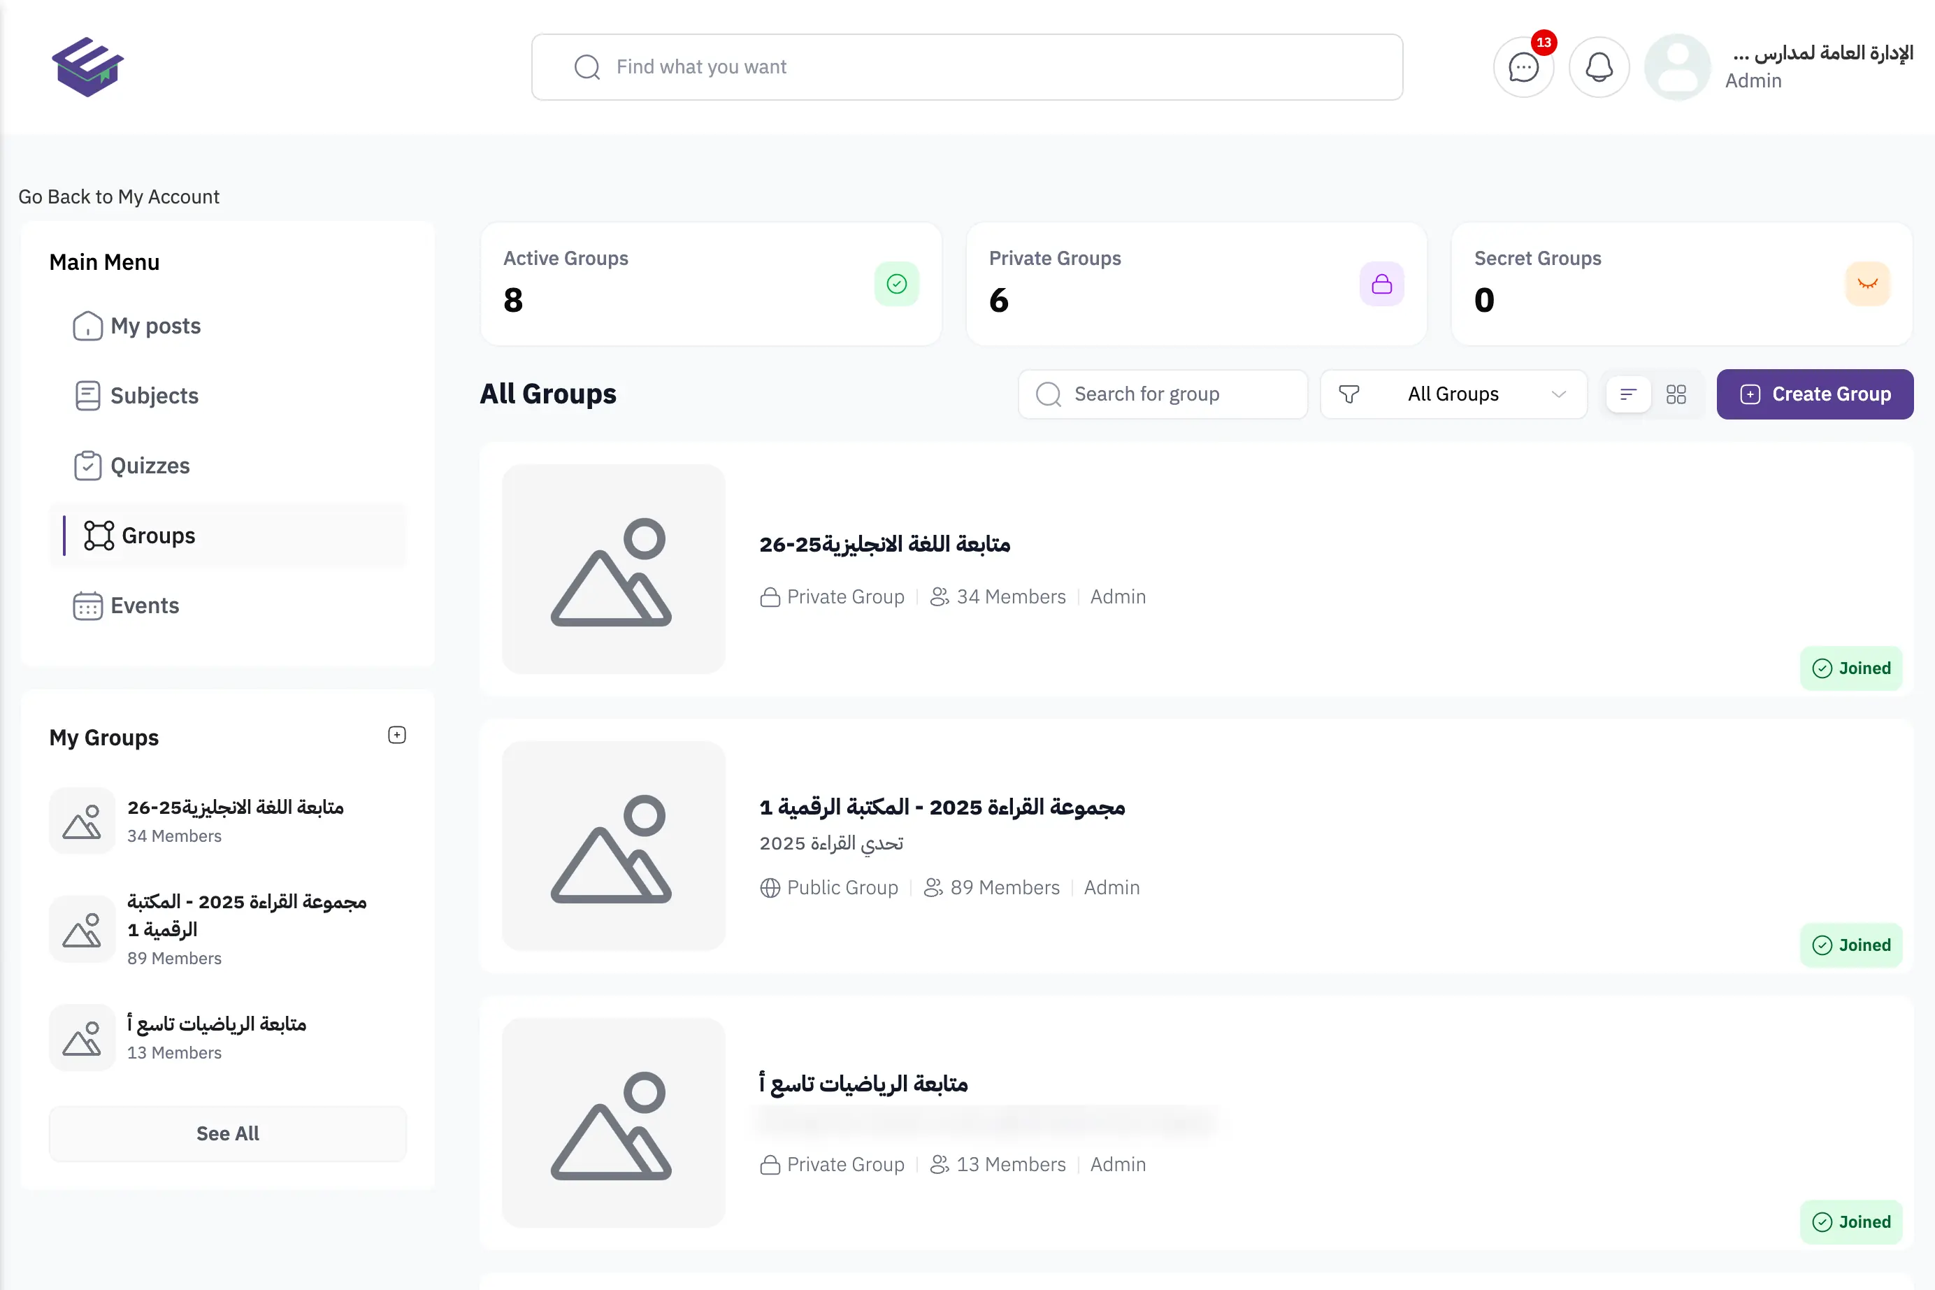1935x1290 pixels.
Task: Click the Create Group button
Action: 1815,394
